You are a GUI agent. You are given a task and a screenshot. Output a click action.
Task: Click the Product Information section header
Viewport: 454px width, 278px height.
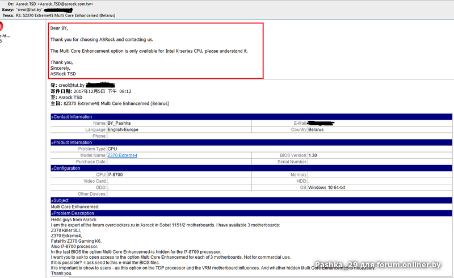pos(251,142)
